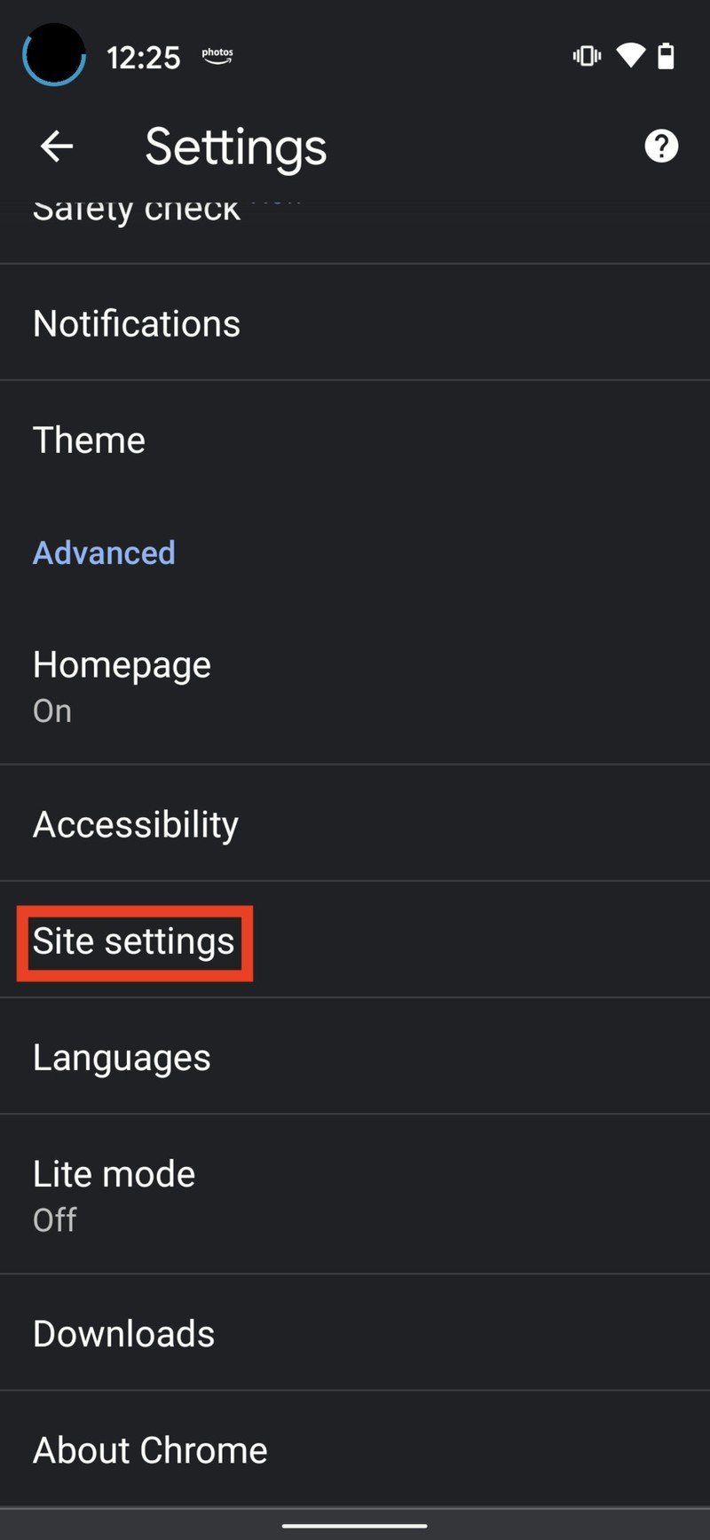The image size is (710, 1540).
Task: Open Downloads settings
Action: point(123,1332)
